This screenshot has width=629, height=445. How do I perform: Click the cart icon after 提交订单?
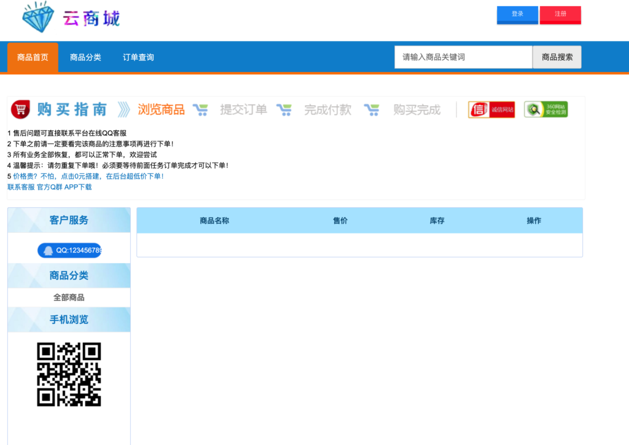click(x=284, y=109)
